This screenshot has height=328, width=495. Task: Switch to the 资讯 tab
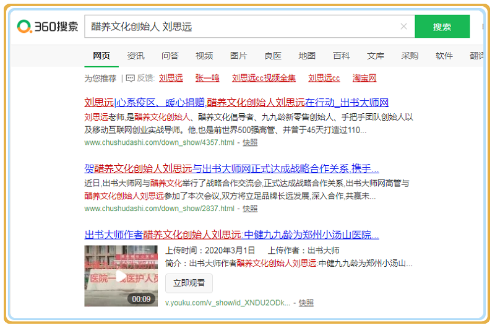(x=136, y=56)
